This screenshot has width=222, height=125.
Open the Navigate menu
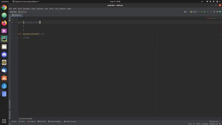tap(26, 9)
